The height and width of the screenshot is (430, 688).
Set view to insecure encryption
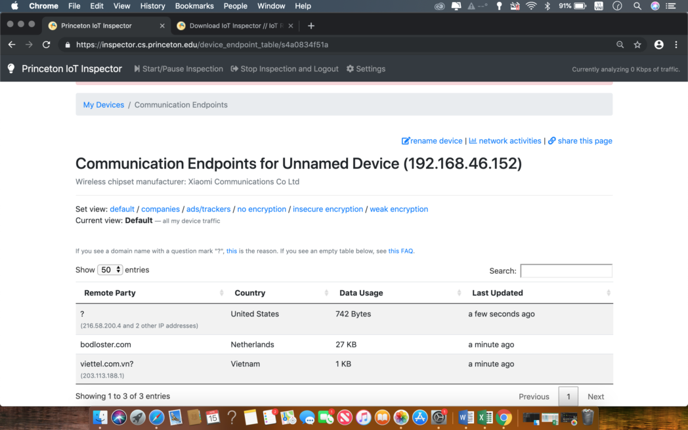[x=328, y=209]
